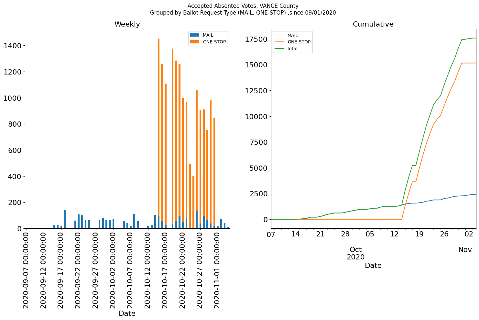
Task: Click the blue MAIL swatch in Weekly legend
Action: coord(195,35)
